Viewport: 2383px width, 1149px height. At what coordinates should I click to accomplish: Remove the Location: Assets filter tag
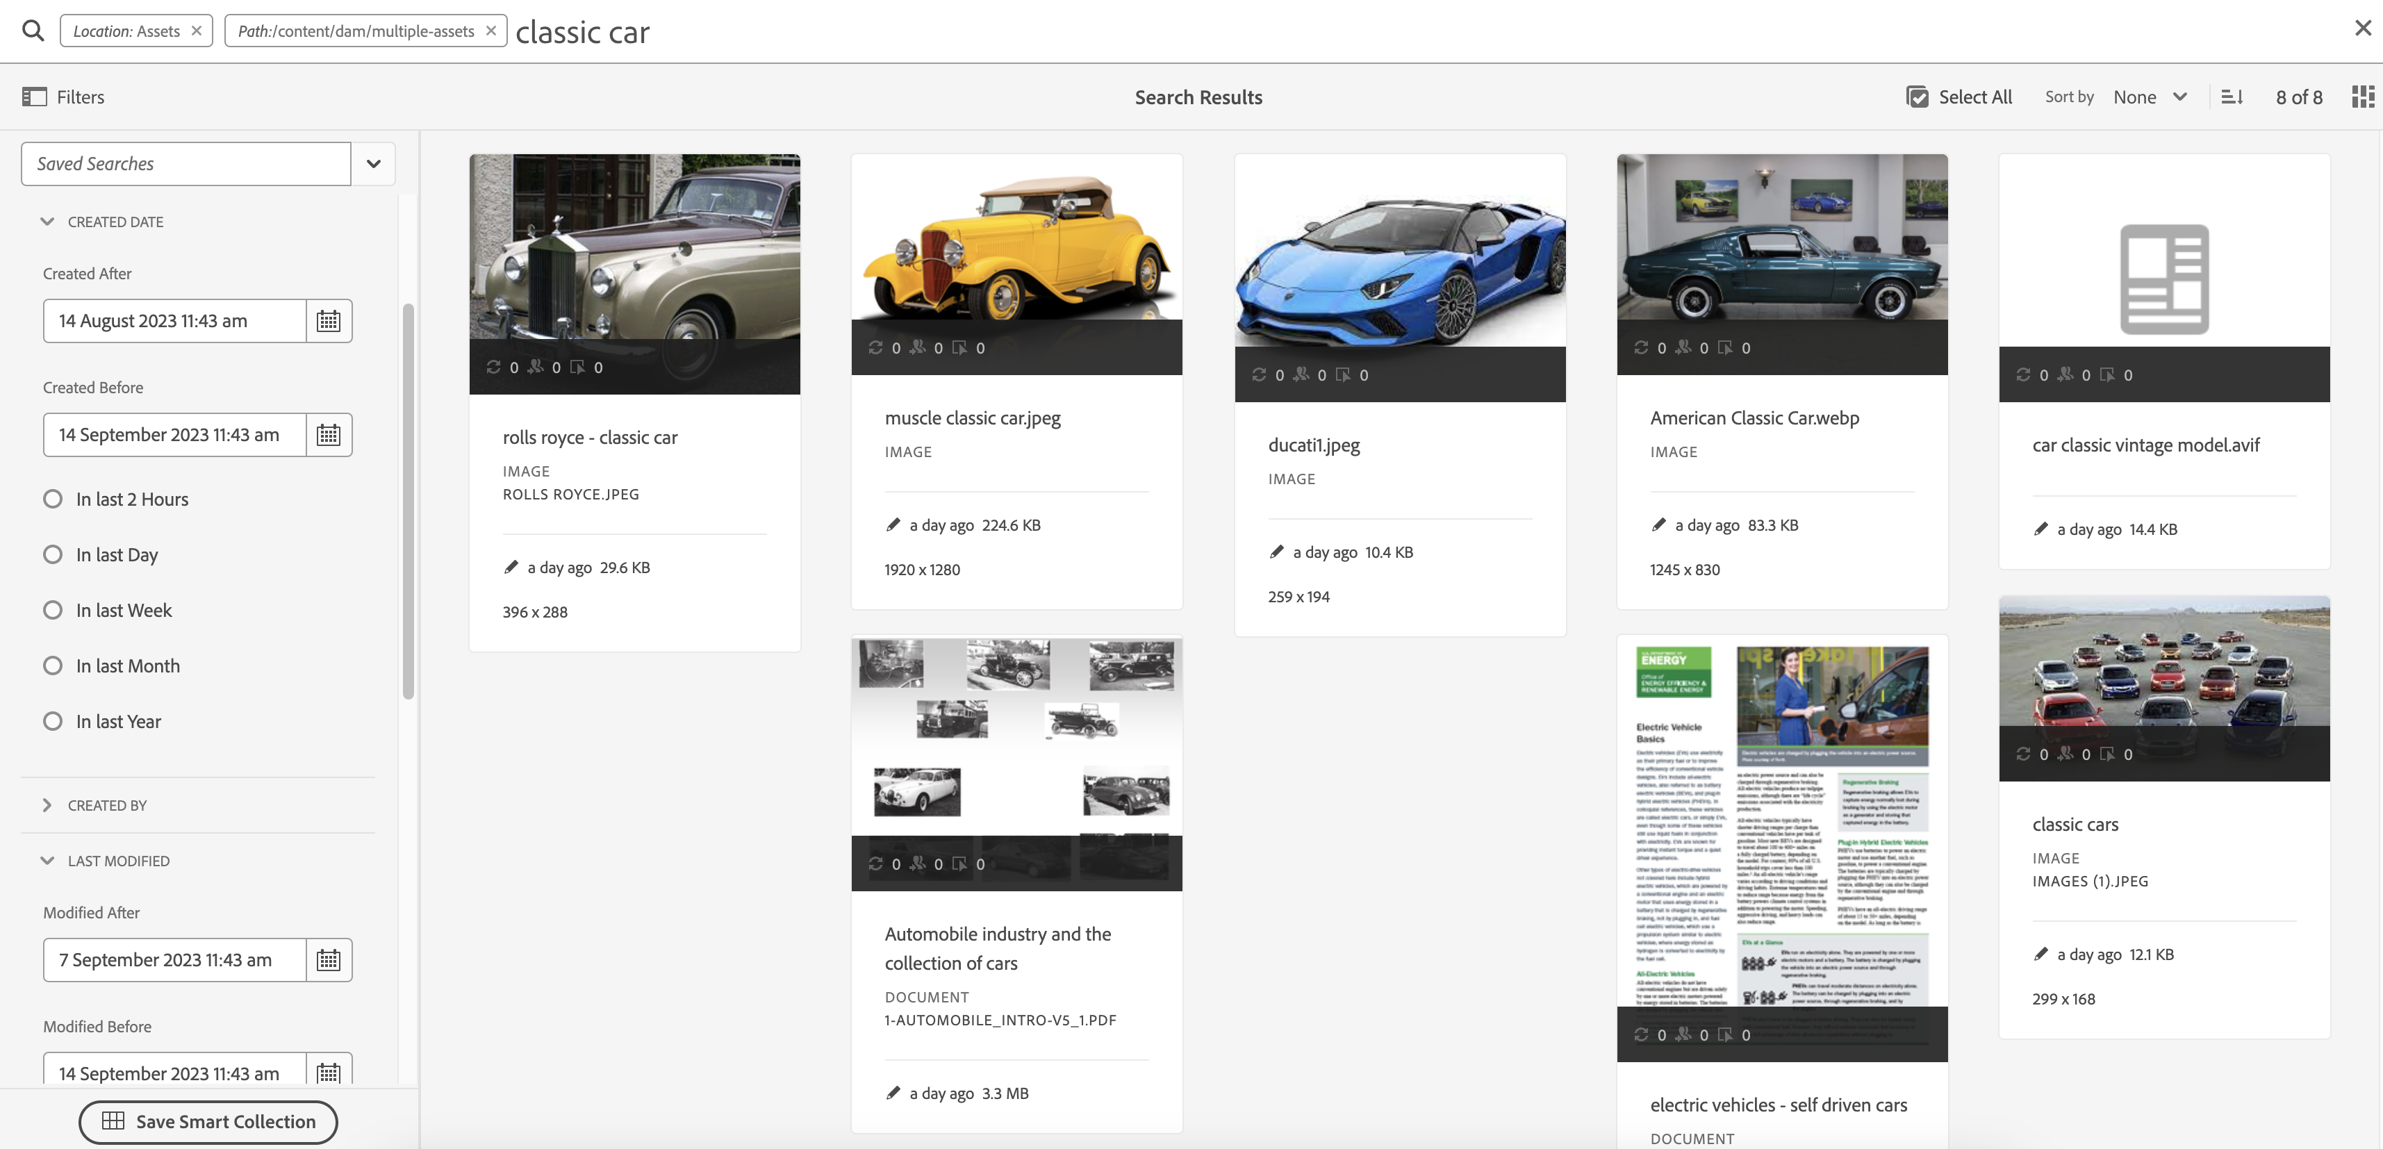point(196,31)
